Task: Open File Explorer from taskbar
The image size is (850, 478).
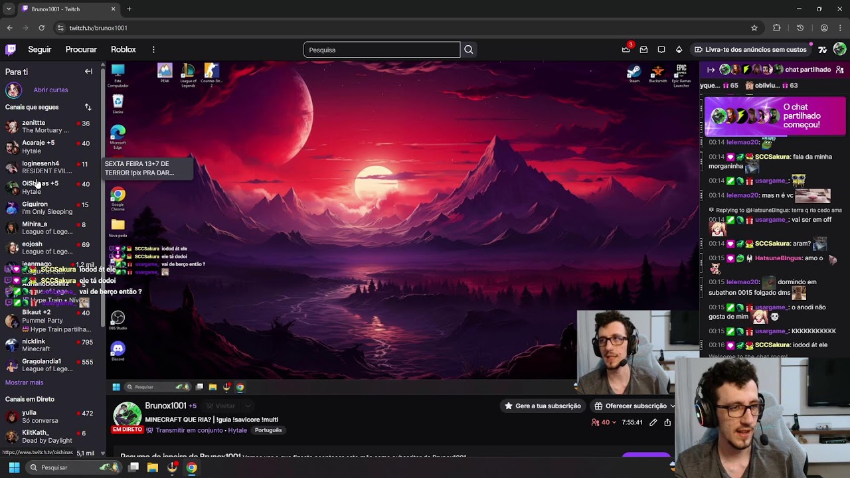Action: pyautogui.click(x=153, y=467)
